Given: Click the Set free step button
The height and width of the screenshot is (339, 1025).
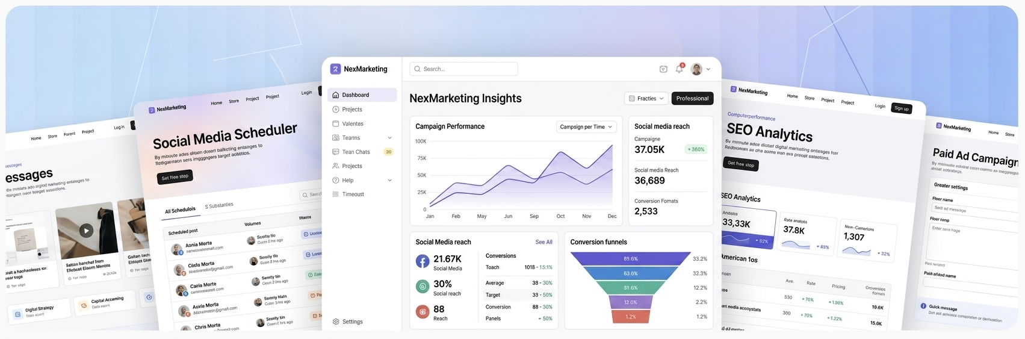Looking at the screenshot, I should (175, 177).
